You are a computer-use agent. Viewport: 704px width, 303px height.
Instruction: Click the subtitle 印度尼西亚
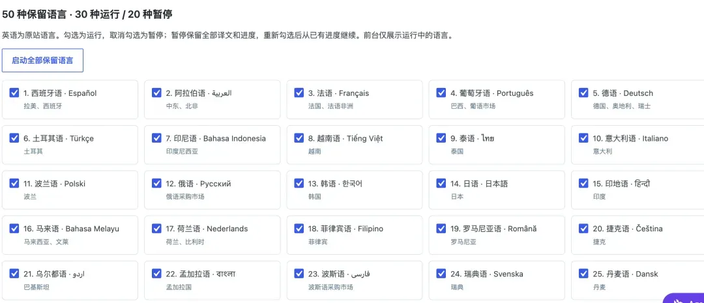coord(182,151)
